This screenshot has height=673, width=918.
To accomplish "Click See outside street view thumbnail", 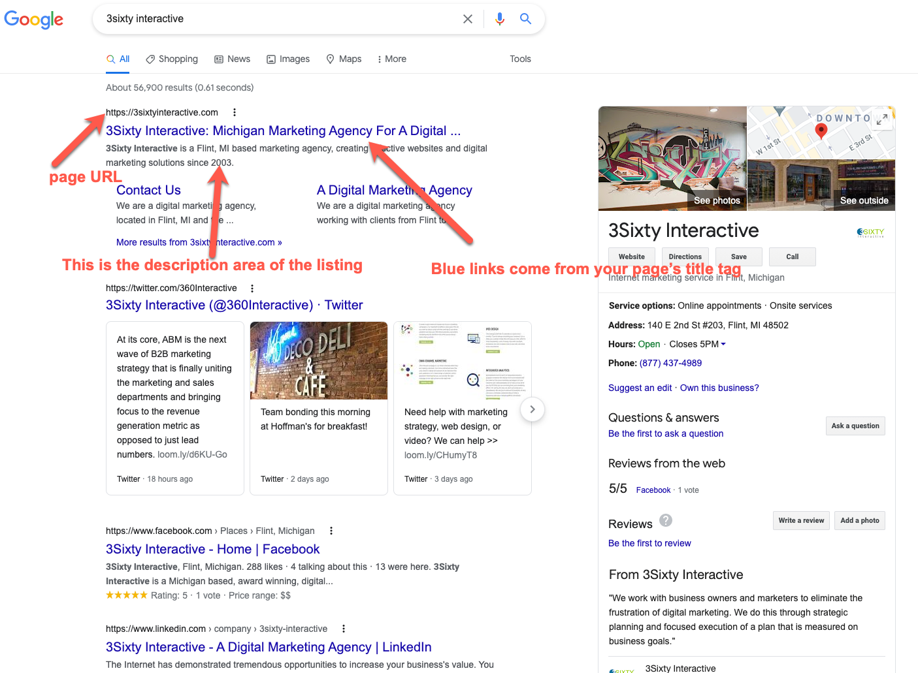I will [x=864, y=200].
